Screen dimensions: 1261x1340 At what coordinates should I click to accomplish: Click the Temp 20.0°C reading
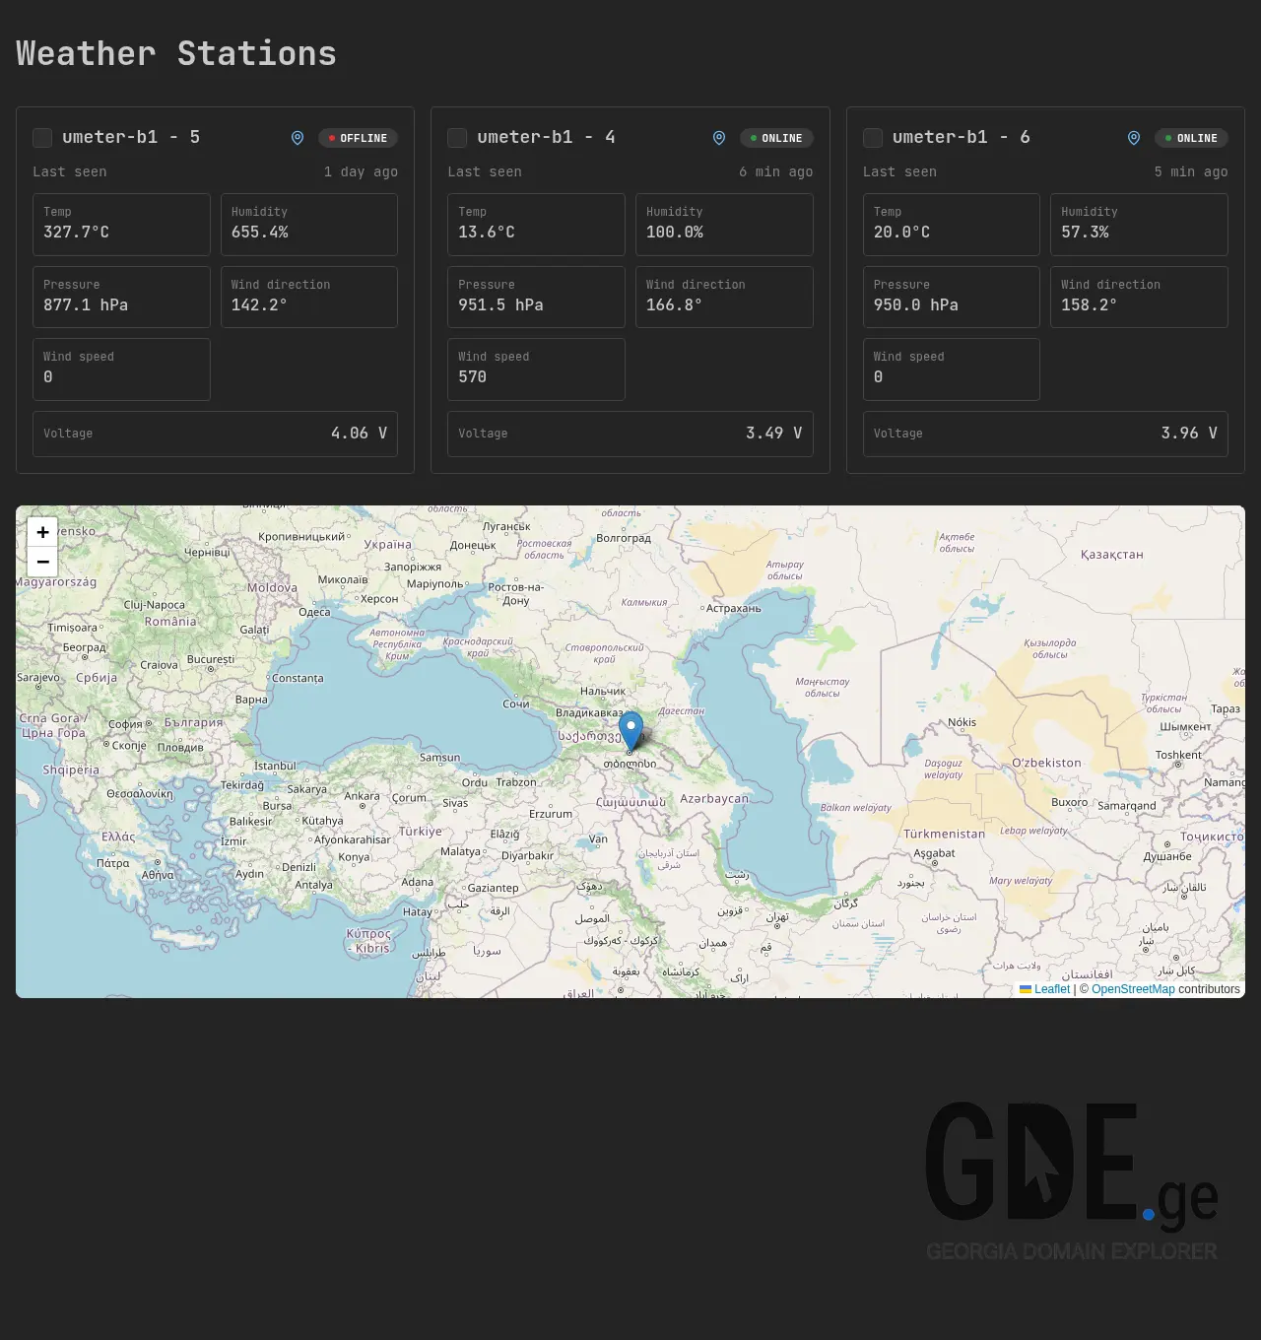click(952, 225)
